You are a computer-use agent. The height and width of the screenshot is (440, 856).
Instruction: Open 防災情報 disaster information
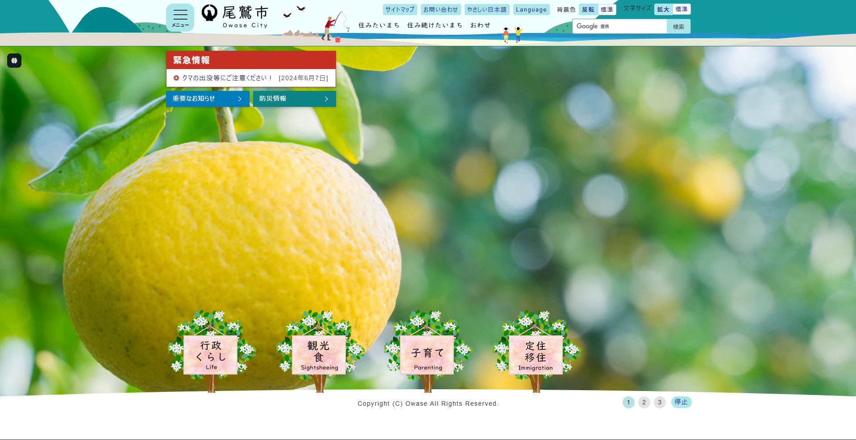295,99
